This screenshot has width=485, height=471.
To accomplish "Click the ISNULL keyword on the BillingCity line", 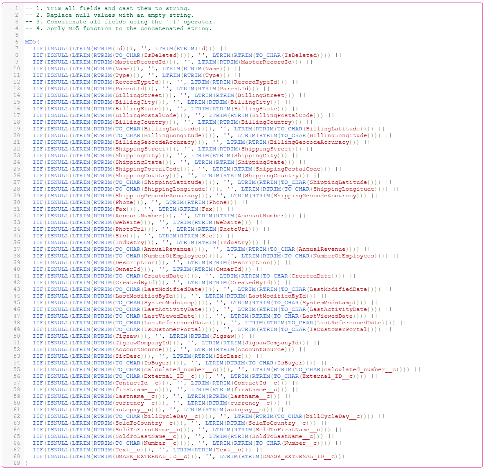I will pos(58,102).
